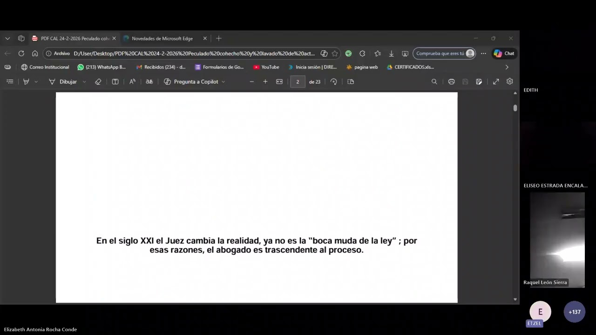The width and height of the screenshot is (596, 335).
Task: Expand the tab search chevron
Action: click(7, 39)
